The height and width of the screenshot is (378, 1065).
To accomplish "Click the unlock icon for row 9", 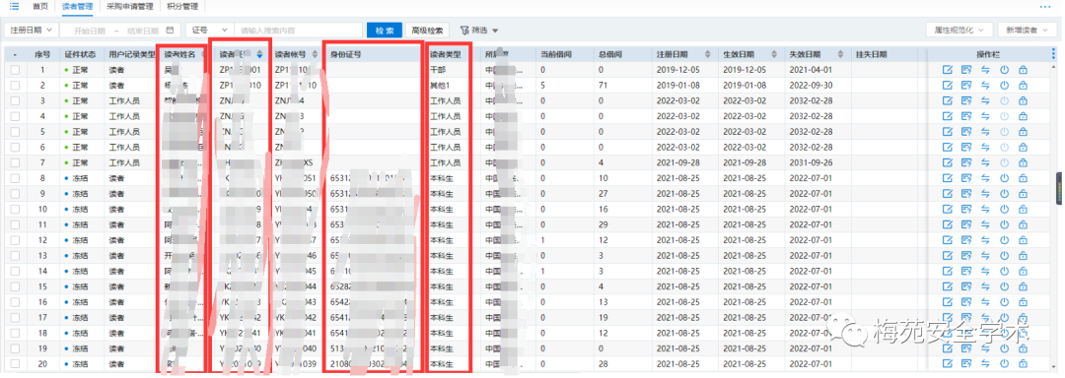I will tap(1023, 194).
